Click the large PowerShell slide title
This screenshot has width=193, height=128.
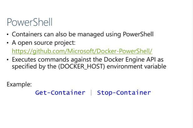pyautogui.click(x=30, y=22)
